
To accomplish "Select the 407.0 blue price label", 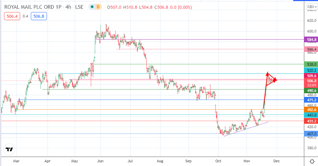I will (x=311, y=134).
